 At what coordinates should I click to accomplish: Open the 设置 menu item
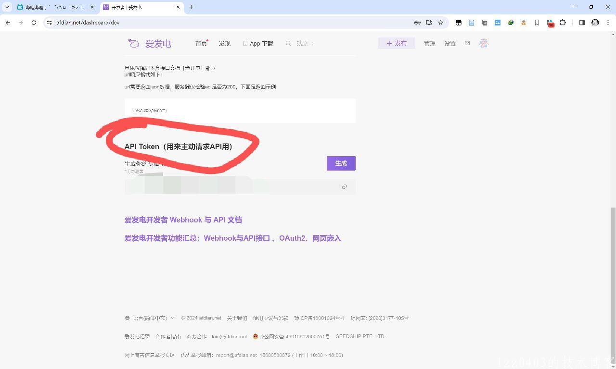point(450,43)
